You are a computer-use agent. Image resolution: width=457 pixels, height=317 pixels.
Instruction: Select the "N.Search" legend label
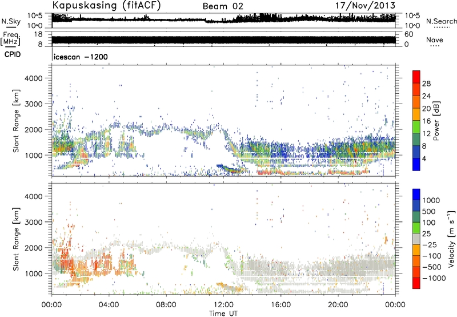coord(441,21)
